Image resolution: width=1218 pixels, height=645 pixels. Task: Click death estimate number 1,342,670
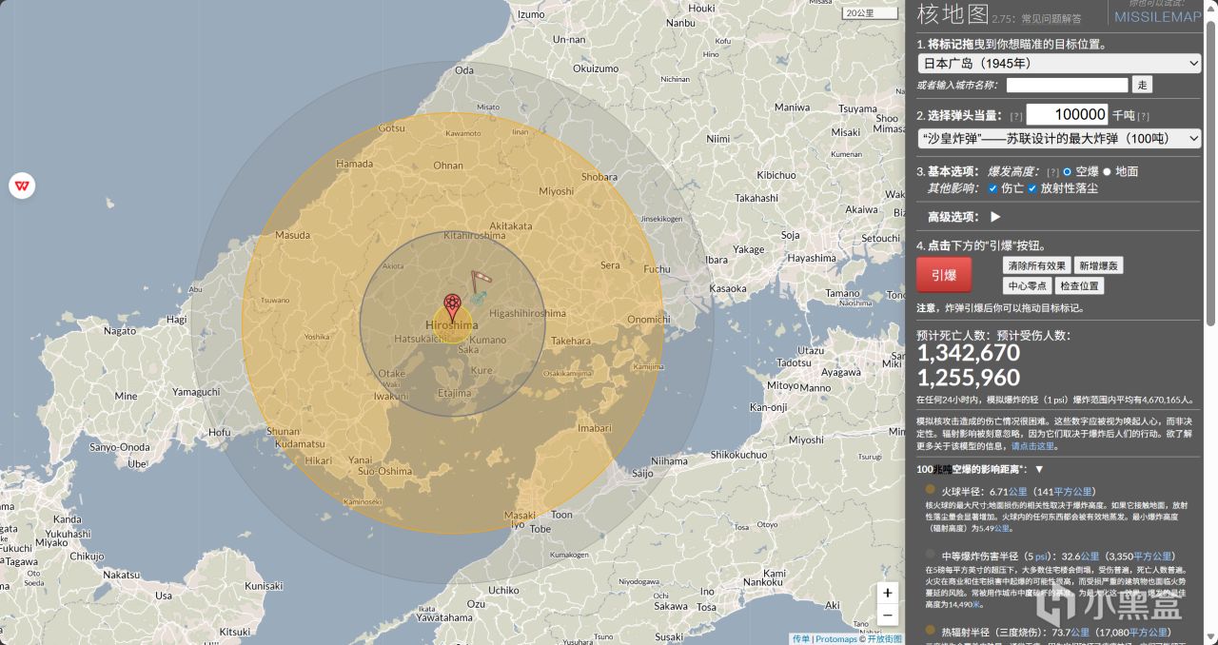pos(968,353)
